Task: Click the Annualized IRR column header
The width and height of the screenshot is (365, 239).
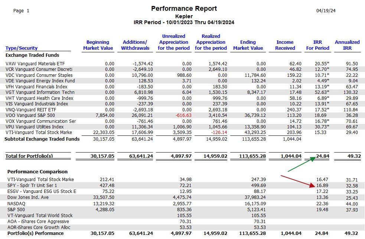Action: pyautogui.click(x=347, y=45)
